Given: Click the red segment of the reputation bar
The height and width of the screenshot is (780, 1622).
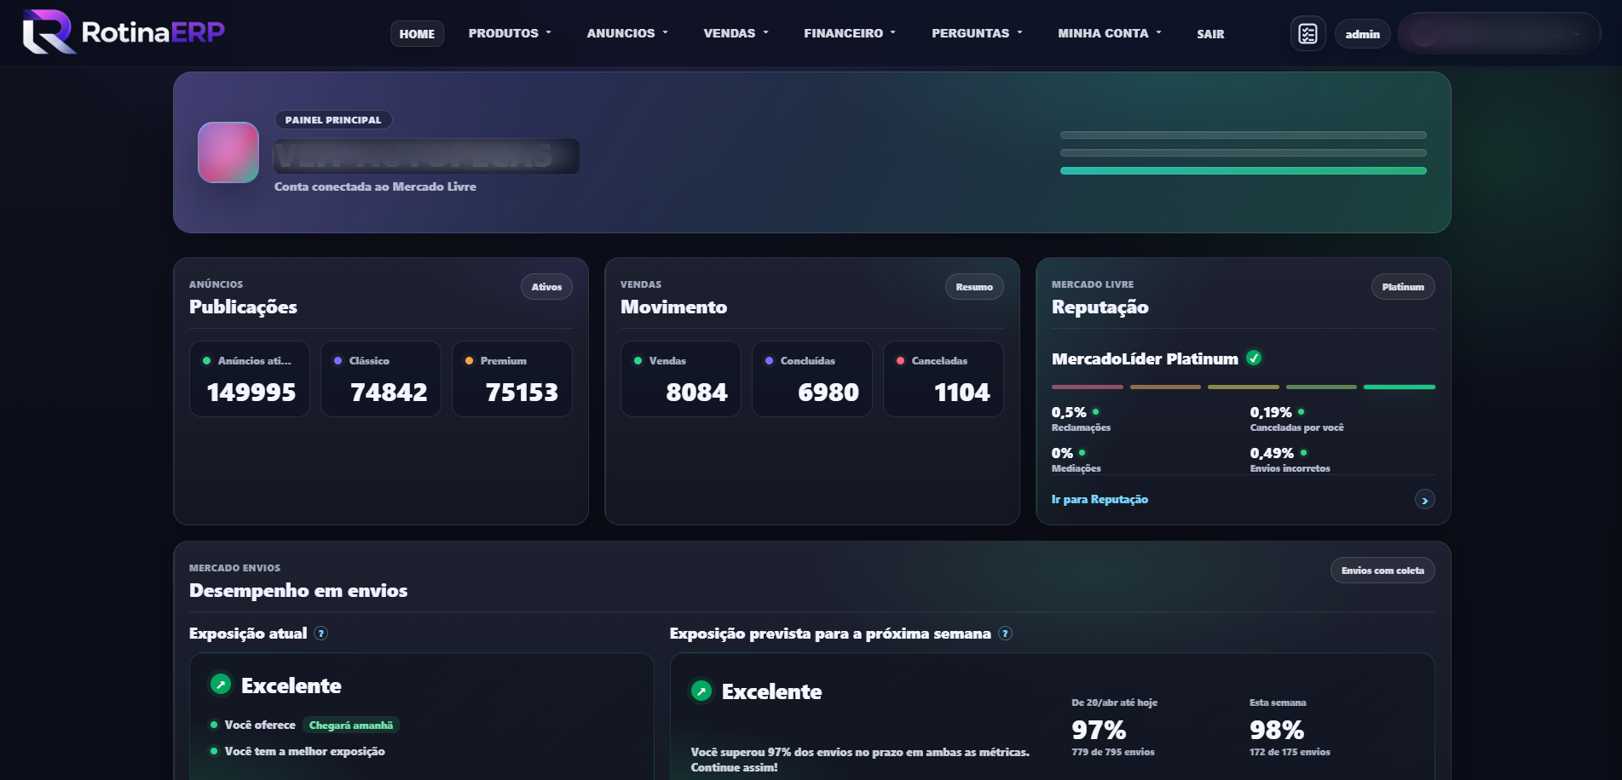Looking at the screenshot, I should pyautogui.click(x=1087, y=387).
